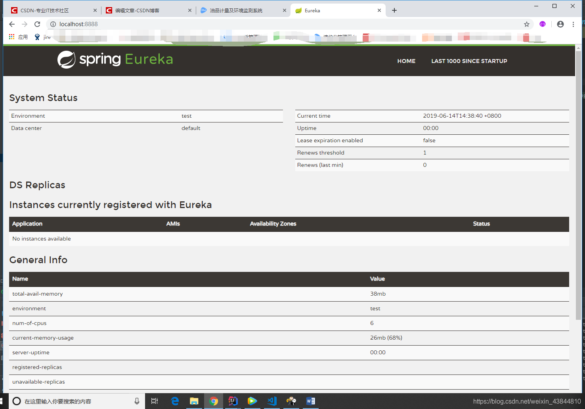Image resolution: width=585 pixels, height=409 pixels.
Task: Click the Status column header
Action: (482, 224)
